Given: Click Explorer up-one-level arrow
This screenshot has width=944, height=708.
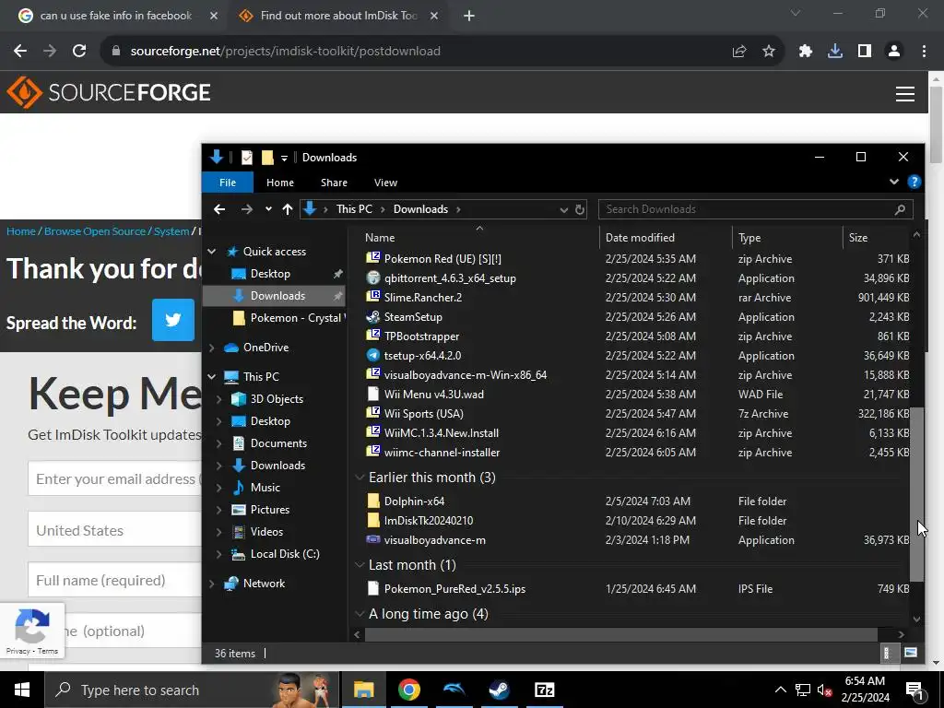Looking at the screenshot, I should click(x=288, y=209).
